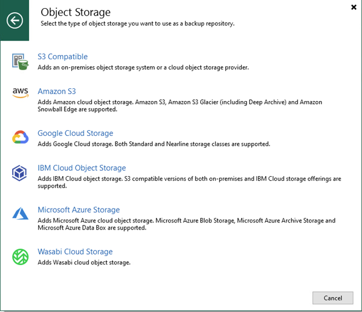Pick the Microsoft Azure Storage option
This screenshot has width=362, height=312.
79,210
